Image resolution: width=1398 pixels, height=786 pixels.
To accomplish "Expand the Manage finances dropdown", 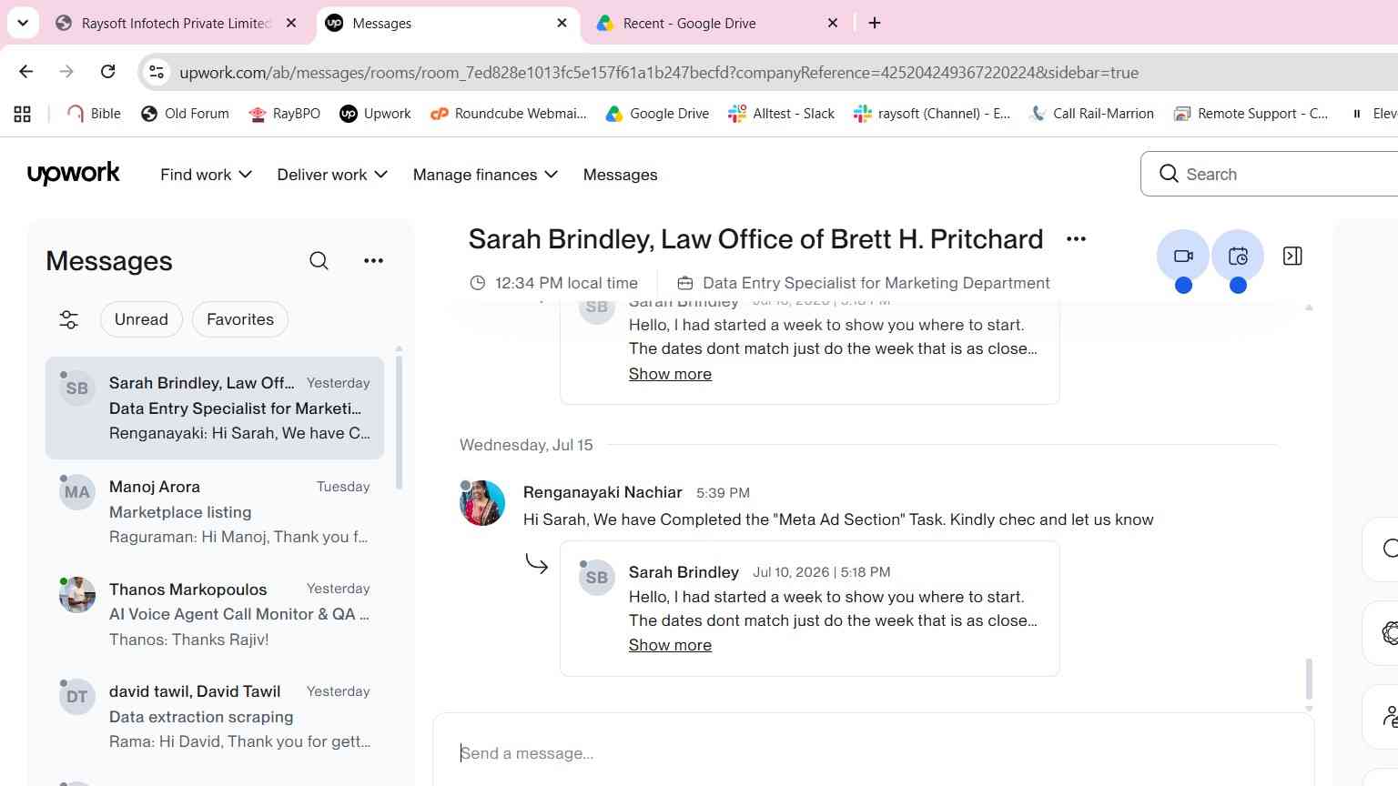I will [485, 175].
